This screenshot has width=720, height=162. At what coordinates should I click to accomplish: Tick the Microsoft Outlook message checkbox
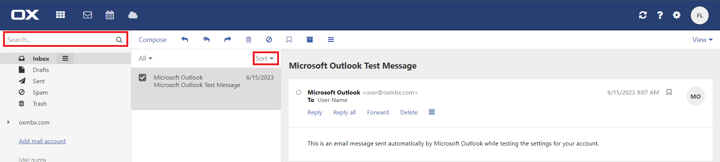click(142, 78)
